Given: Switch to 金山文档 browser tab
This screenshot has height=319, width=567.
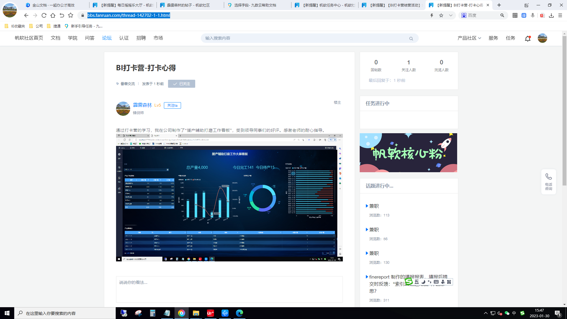Looking at the screenshot, I should 54,5.
